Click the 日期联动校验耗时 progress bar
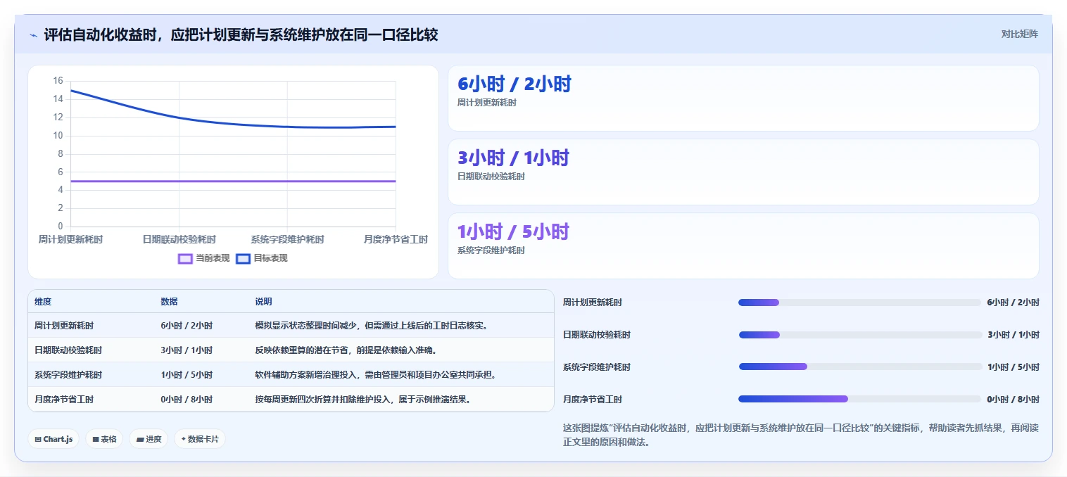 tap(859, 335)
